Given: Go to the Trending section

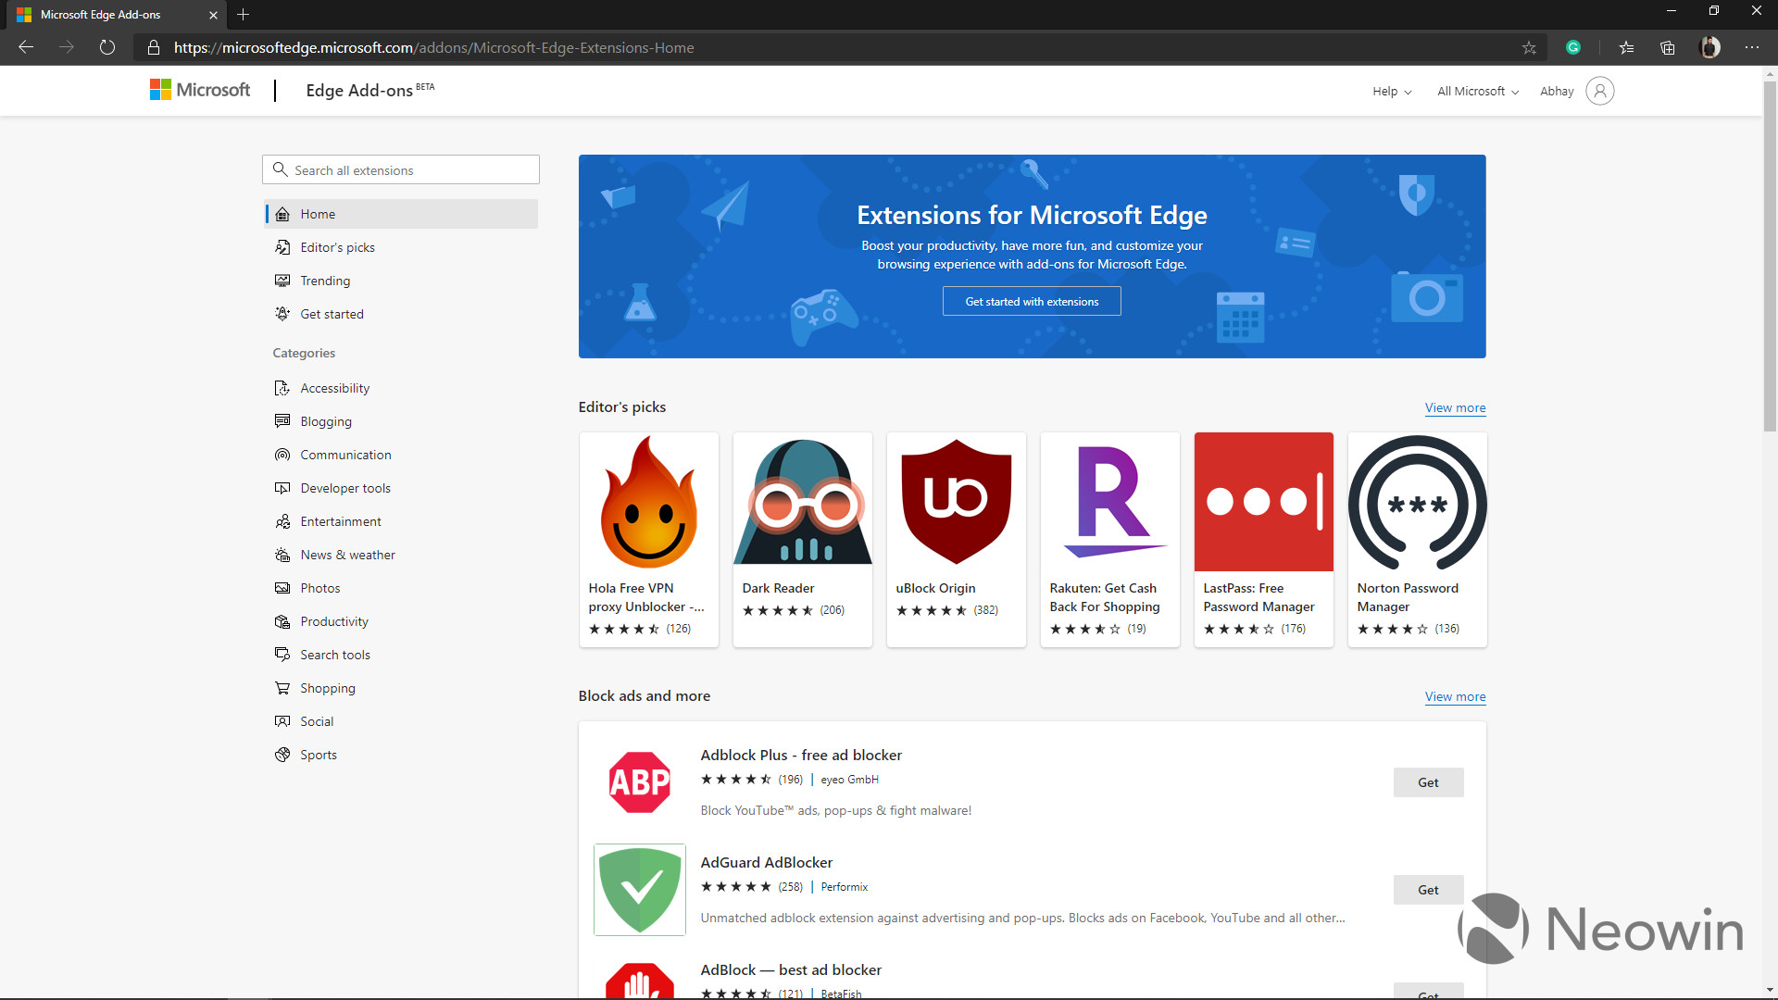Looking at the screenshot, I should [x=325, y=281].
